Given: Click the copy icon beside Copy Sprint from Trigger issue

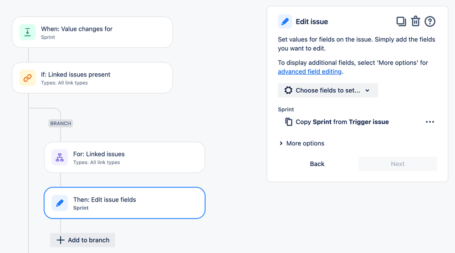Looking at the screenshot, I should [x=288, y=121].
